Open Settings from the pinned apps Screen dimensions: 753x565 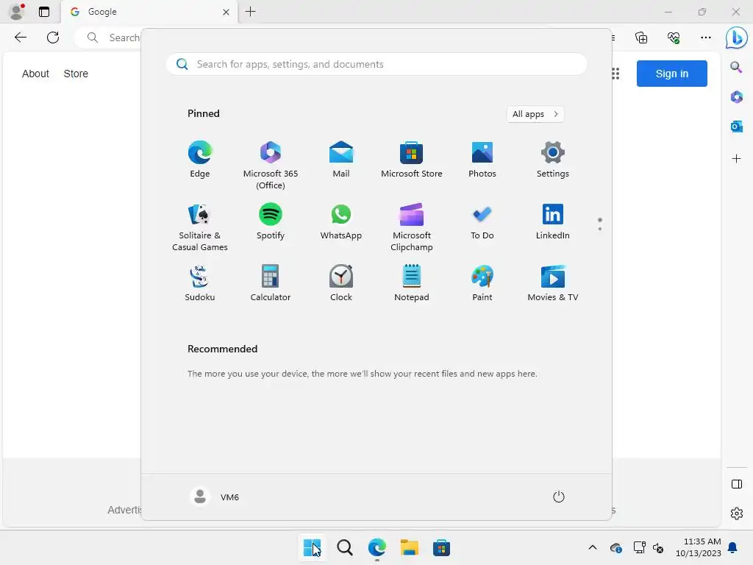[x=553, y=160]
